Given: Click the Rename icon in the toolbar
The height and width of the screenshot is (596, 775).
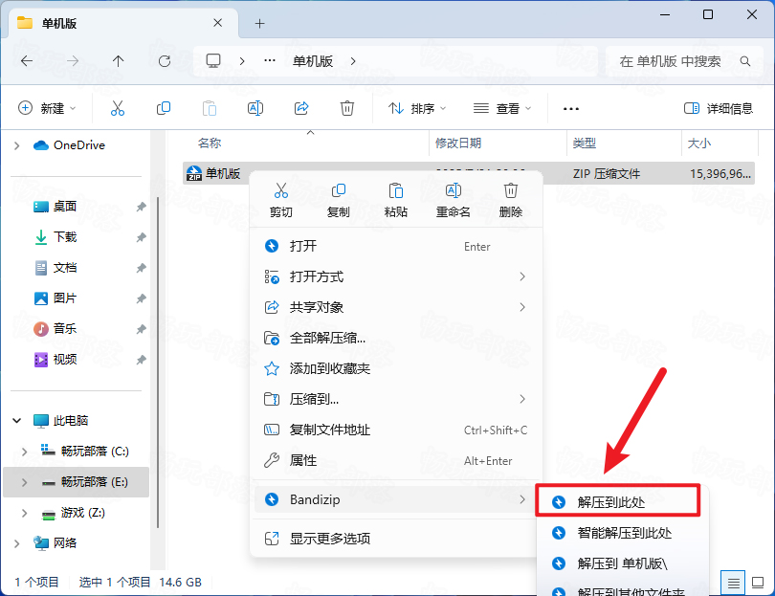Looking at the screenshot, I should 255,108.
